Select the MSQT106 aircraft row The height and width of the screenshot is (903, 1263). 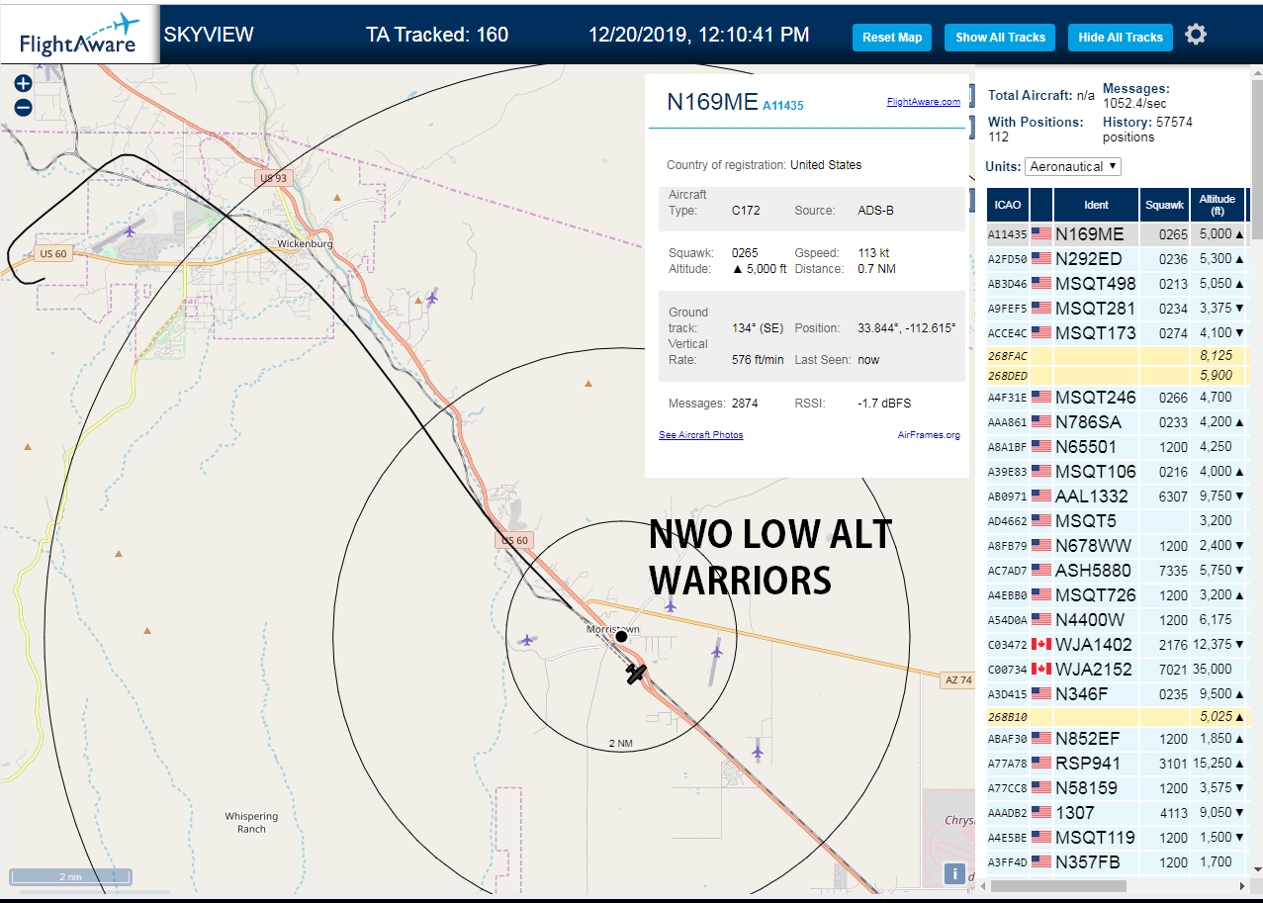(x=1117, y=472)
